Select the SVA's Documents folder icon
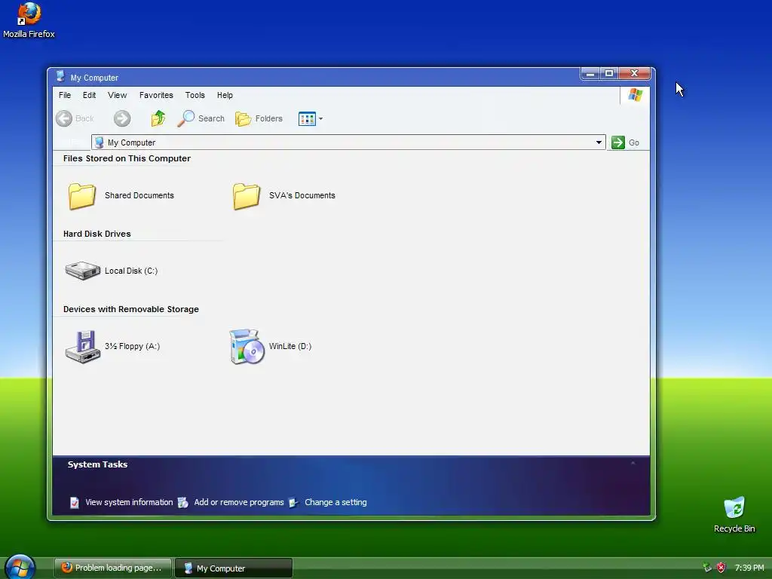The image size is (772, 579). pos(247,196)
